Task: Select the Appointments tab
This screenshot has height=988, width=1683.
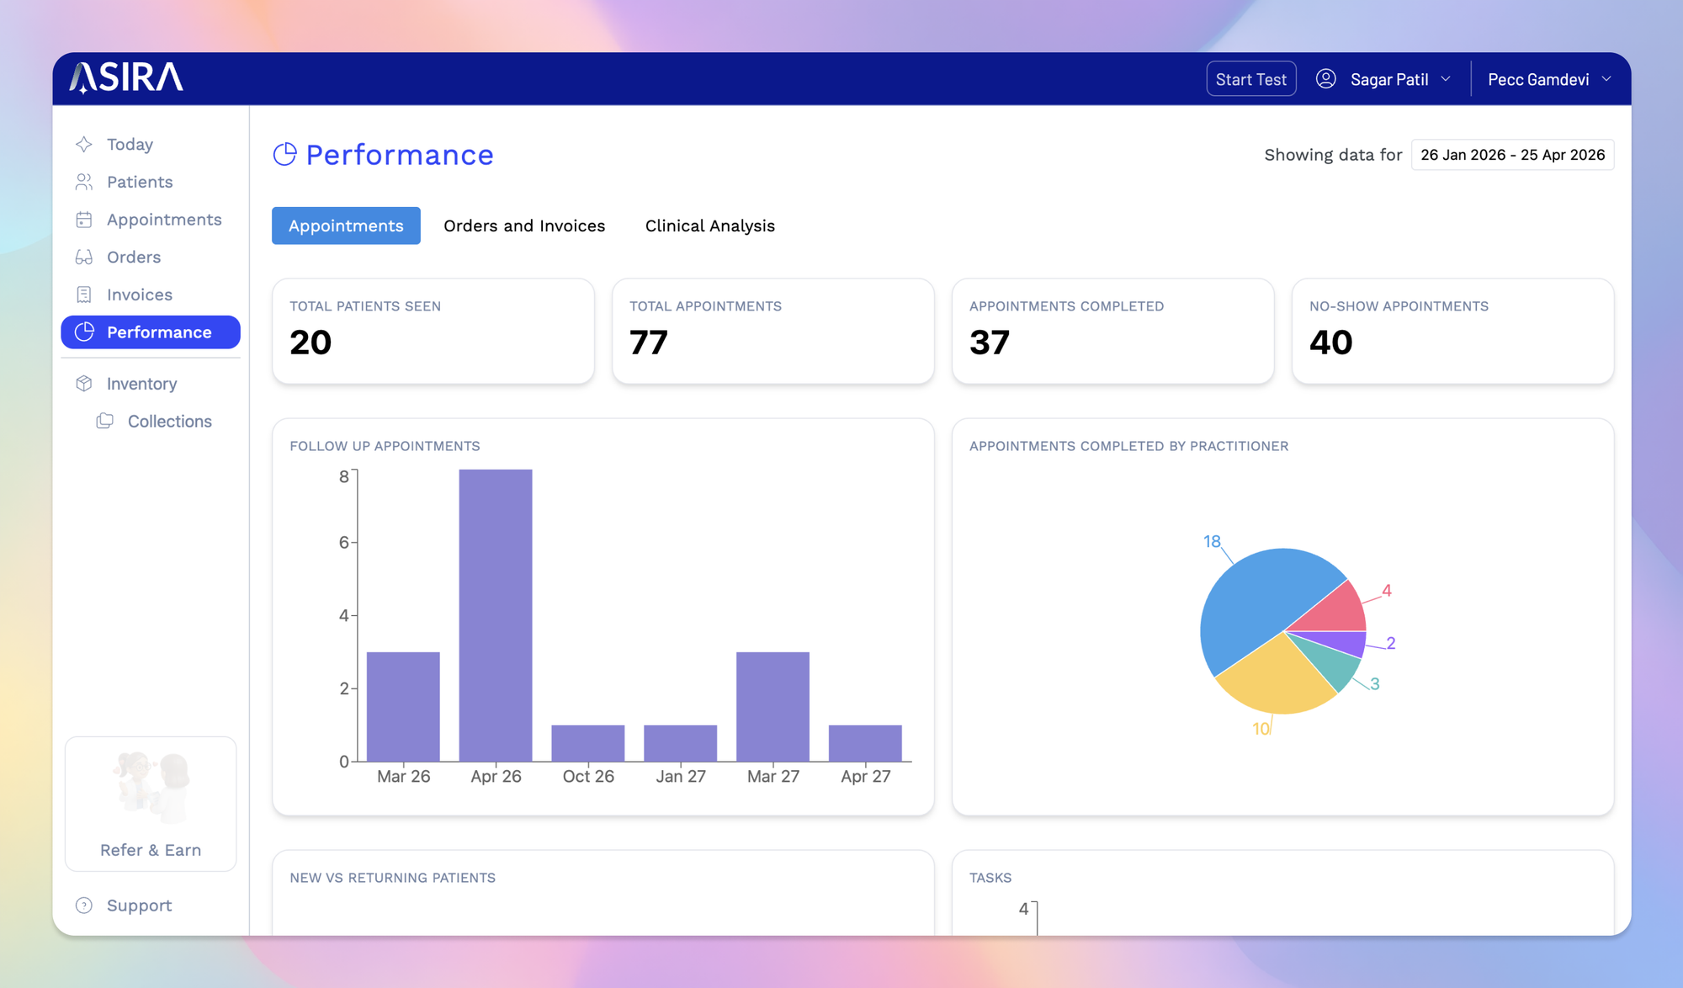Action: 346,226
